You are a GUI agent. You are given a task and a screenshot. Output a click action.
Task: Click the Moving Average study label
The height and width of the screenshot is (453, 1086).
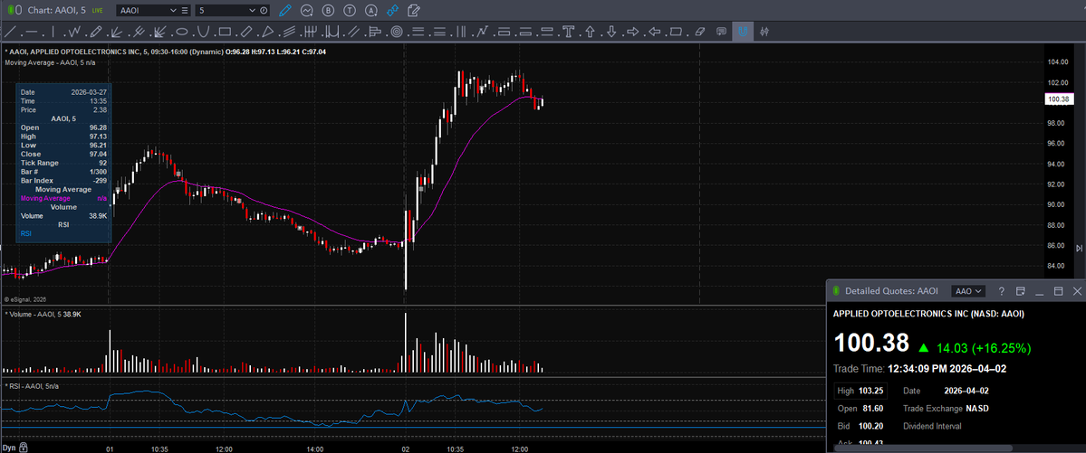tap(49, 62)
